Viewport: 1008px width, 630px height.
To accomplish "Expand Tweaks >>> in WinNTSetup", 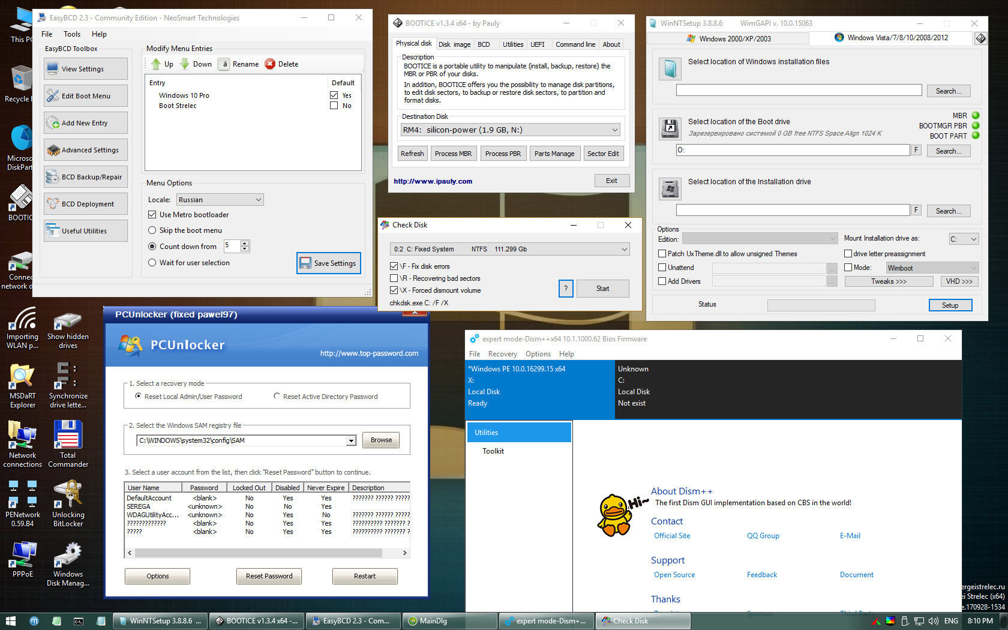I will [889, 281].
